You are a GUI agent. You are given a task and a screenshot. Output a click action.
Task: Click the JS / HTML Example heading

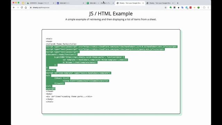pyautogui.click(x=111, y=14)
